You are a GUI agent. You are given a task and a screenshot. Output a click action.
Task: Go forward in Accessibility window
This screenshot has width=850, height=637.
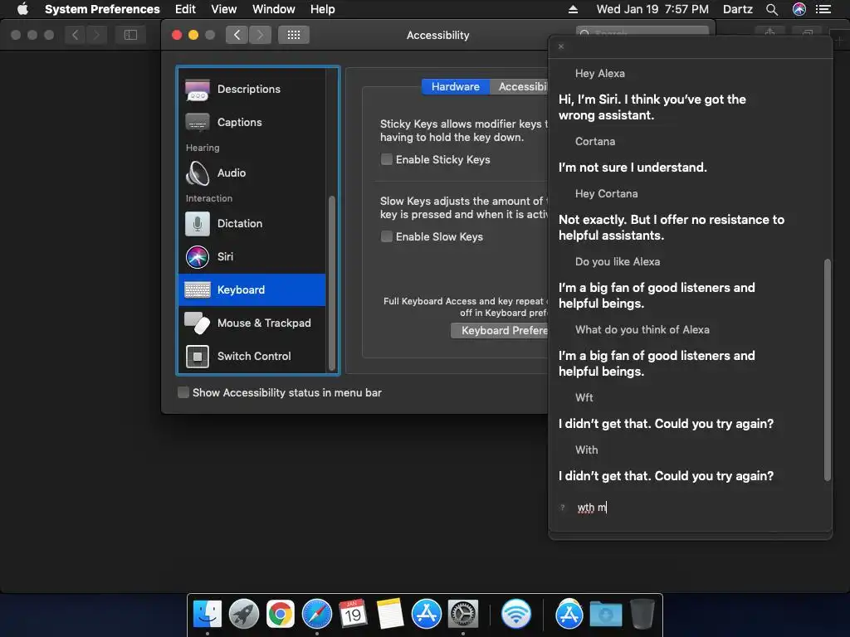click(x=260, y=35)
